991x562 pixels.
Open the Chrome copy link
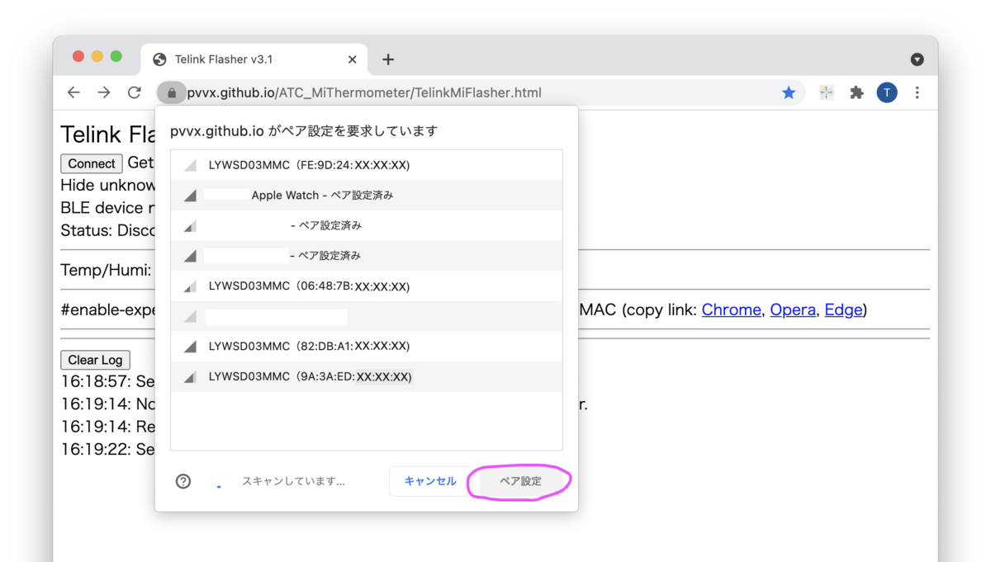731,309
